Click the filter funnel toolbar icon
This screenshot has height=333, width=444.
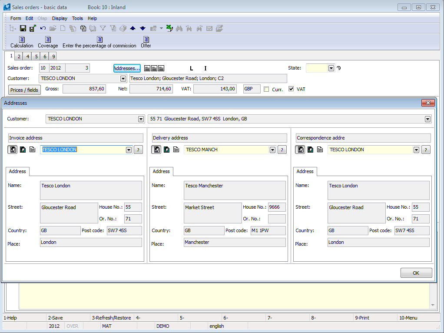pyautogui.click(x=103, y=28)
